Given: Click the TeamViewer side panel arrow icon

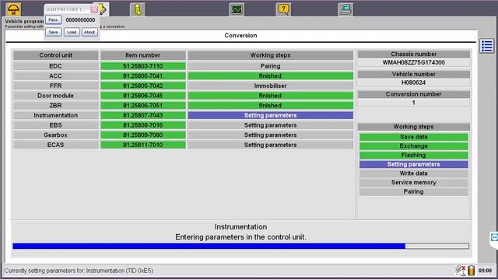Looking at the screenshot, I should point(494,237).
